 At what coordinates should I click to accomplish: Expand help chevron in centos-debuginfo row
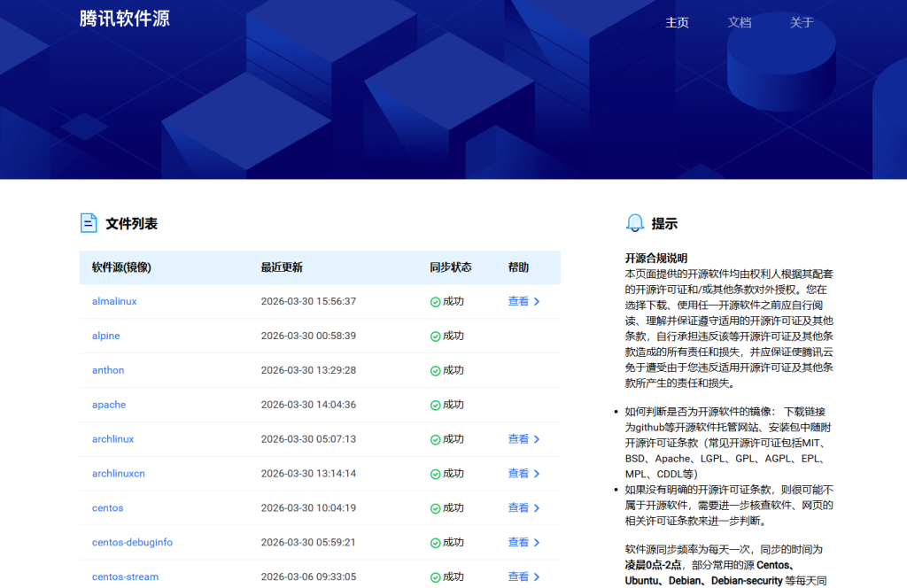pyautogui.click(x=537, y=543)
